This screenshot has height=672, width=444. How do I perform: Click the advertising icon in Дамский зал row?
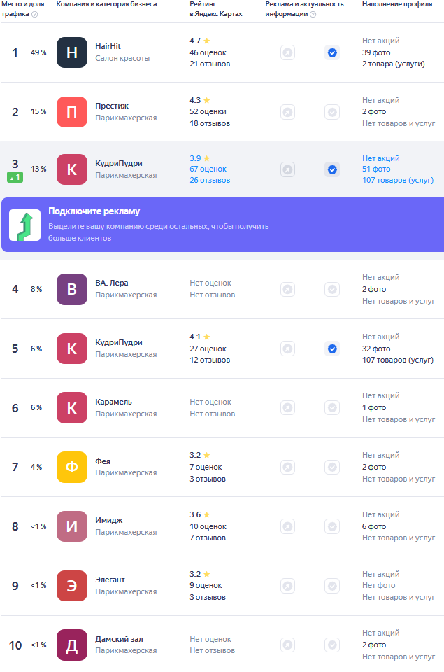pos(287,645)
